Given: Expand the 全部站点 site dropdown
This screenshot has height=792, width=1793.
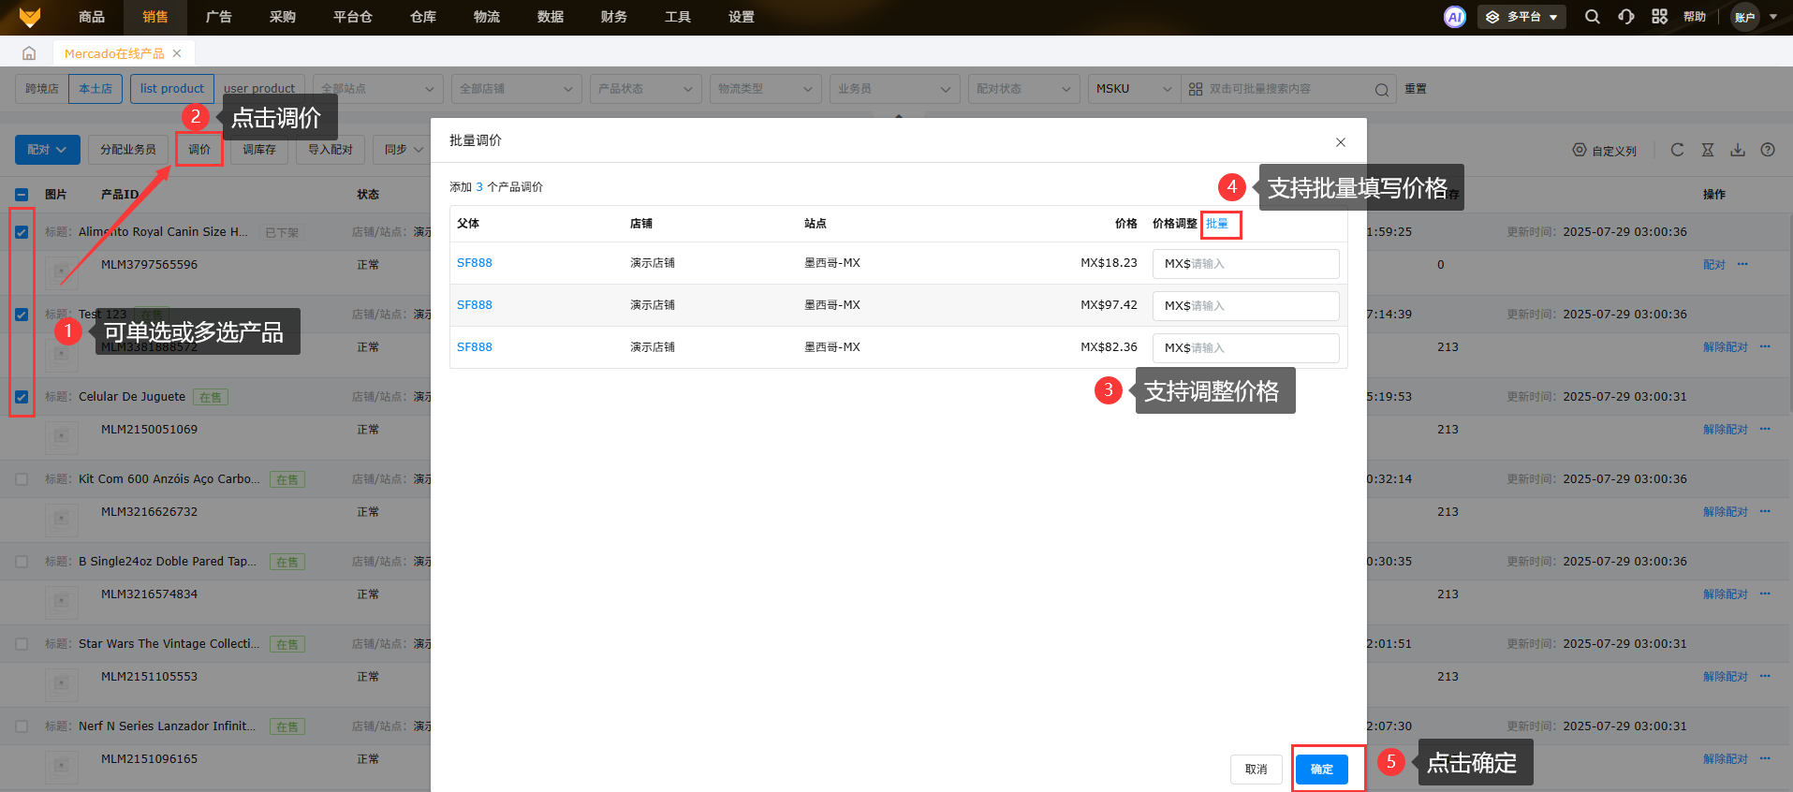Looking at the screenshot, I should coord(378,89).
